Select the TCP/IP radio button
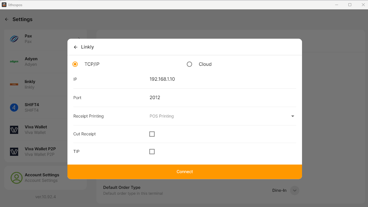 click(75, 64)
